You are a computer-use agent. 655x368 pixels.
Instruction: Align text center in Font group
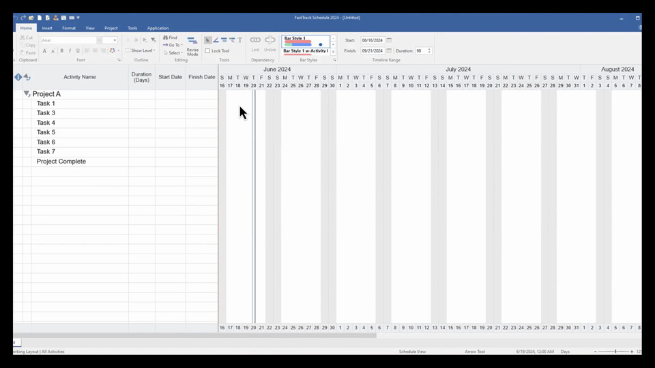(96, 50)
